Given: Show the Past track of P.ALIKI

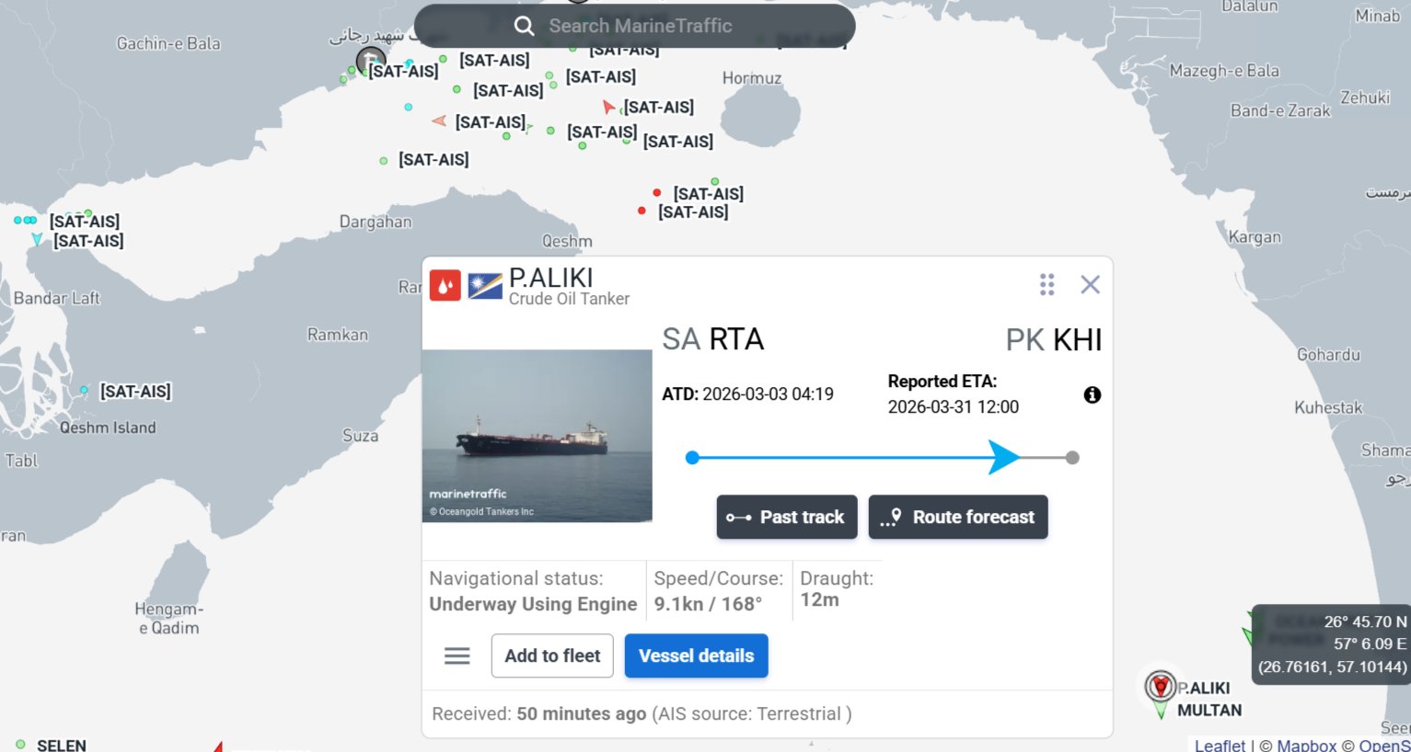Looking at the screenshot, I should [x=787, y=517].
